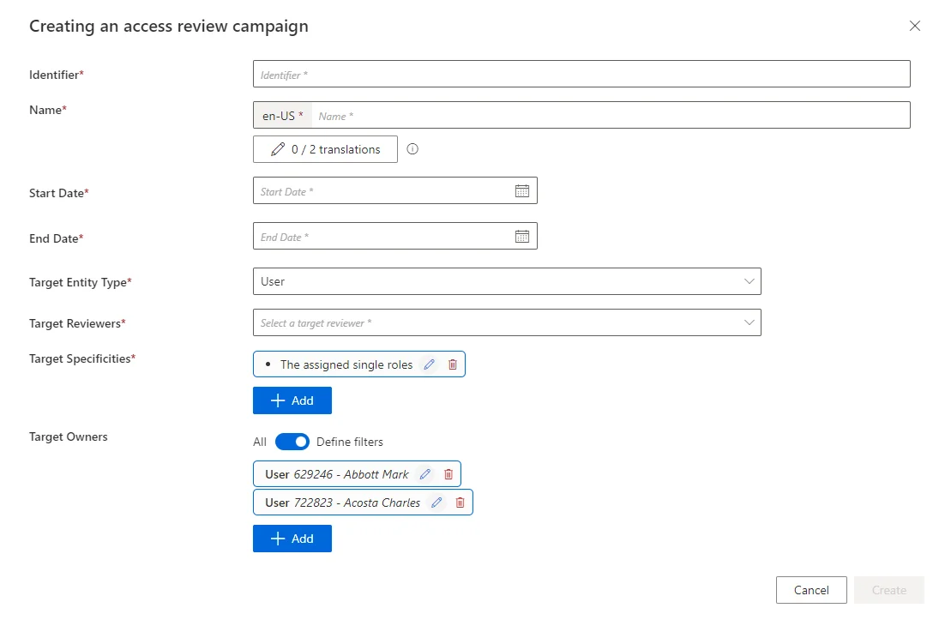The image size is (939, 620).
Task: Add a new target specificity
Action: coord(292,400)
